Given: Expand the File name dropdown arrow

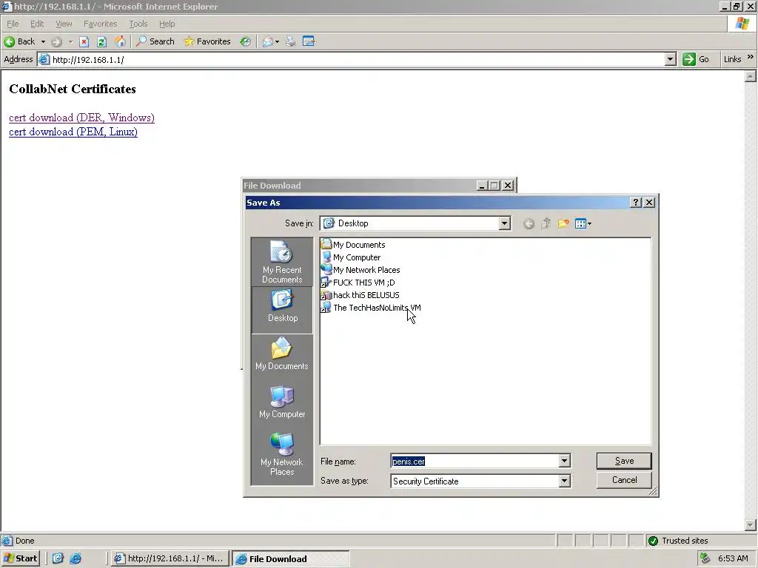Looking at the screenshot, I should coord(564,461).
